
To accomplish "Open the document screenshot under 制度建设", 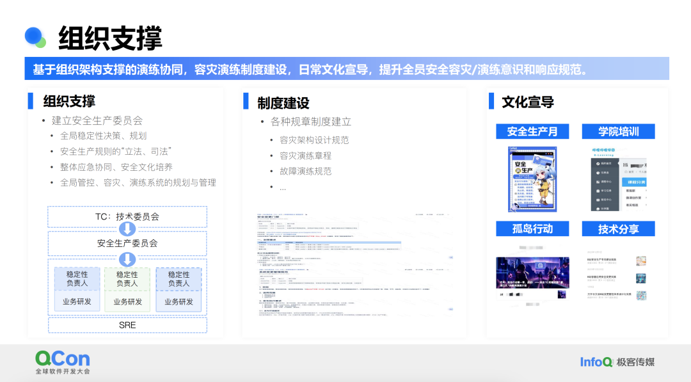I will tap(354, 264).
